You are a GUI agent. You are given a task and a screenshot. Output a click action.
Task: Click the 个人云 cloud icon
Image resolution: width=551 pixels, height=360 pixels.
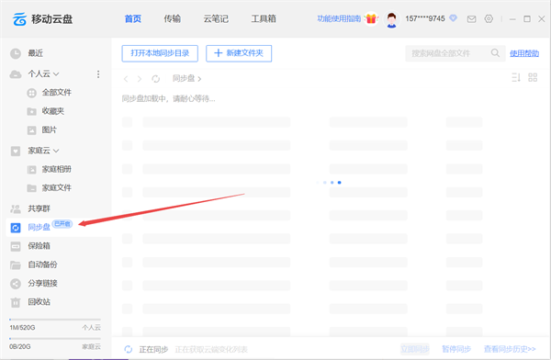pyautogui.click(x=16, y=74)
